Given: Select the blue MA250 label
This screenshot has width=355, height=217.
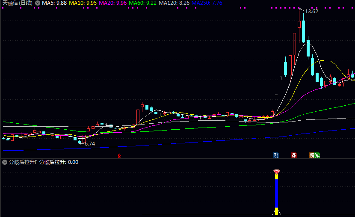Looking at the screenshot, I should pos(207,3).
